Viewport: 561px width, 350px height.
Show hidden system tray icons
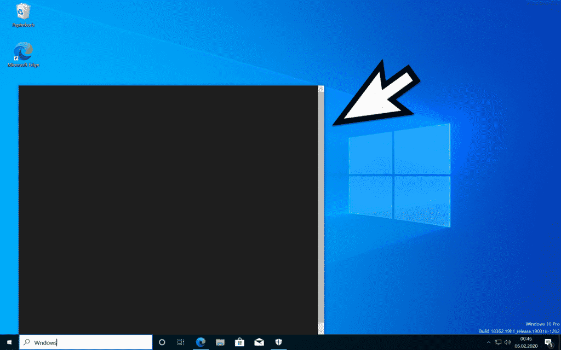point(489,342)
